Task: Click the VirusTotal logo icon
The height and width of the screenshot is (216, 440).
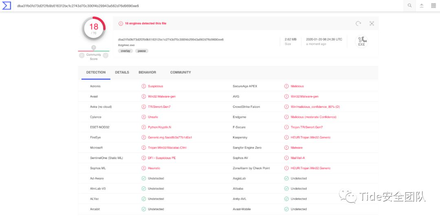Action: (7, 6)
